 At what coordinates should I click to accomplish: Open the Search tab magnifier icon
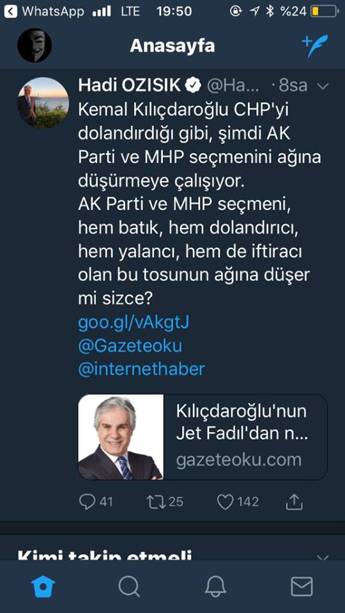129,587
